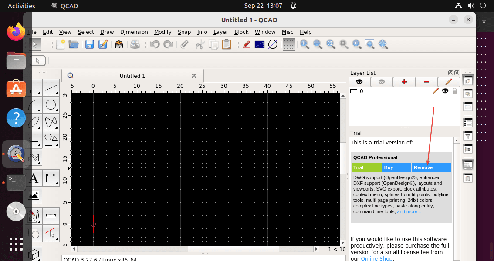Click the Buy button

coord(396,167)
